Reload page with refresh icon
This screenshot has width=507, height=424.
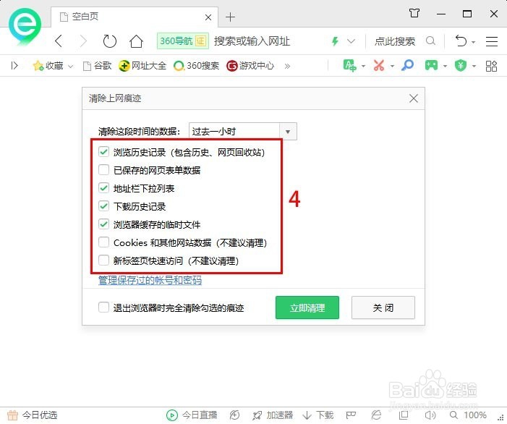110,41
